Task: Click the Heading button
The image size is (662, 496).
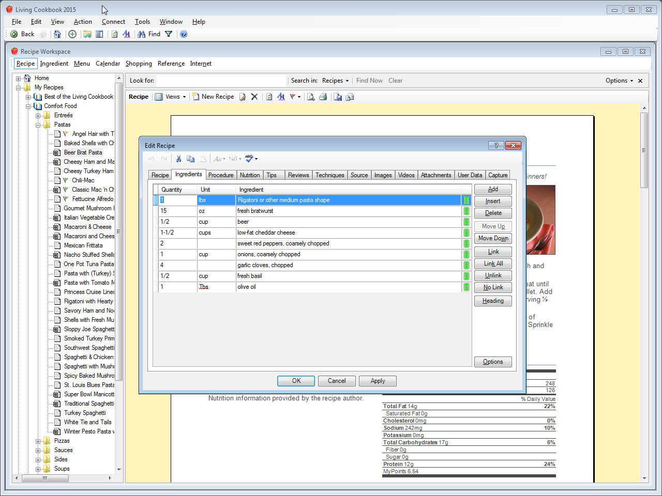Action: point(493,301)
